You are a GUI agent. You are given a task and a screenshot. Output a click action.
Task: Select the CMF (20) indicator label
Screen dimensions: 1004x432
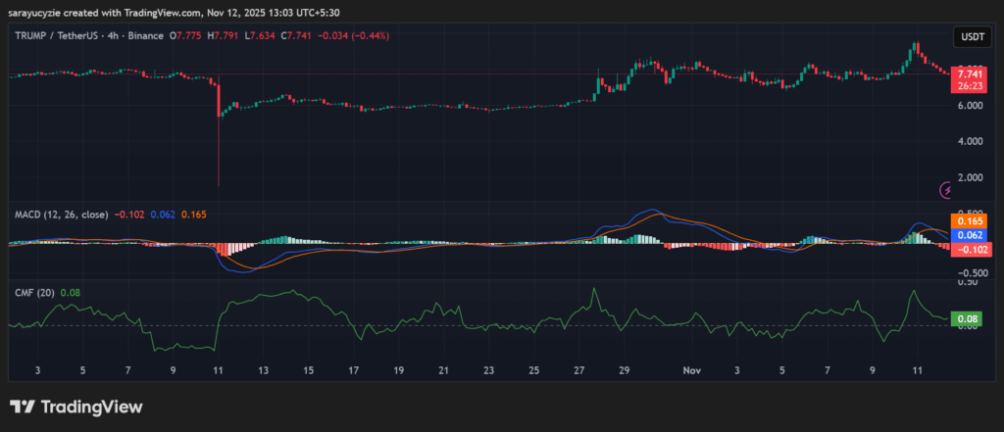(34, 292)
